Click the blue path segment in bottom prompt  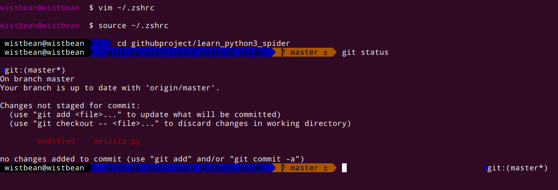pos(180,168)
